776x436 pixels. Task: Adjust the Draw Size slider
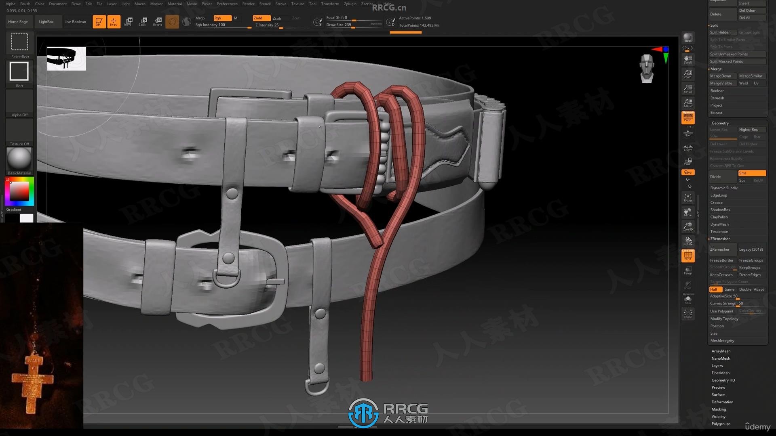354,25
